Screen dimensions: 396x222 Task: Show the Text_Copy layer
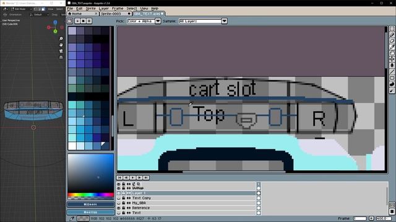pos(118,198)
